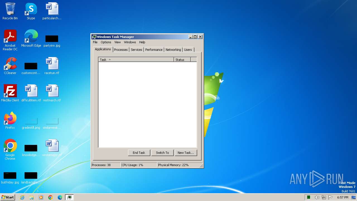
Task: Launch Microsoft Edge desktop shortcut
Action: pos(31,39)
